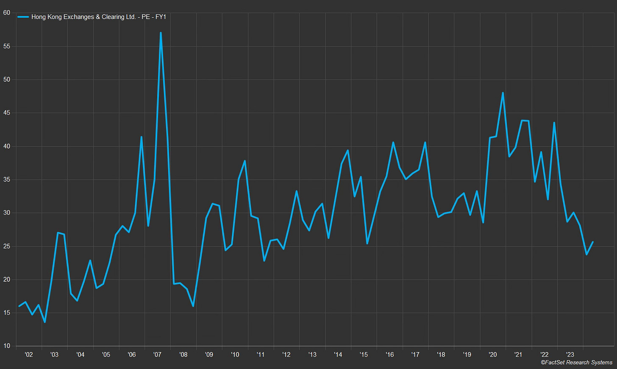The image size is (617, 369).
Task: Click the 20 y-axis label
Action: coord(7,280)
